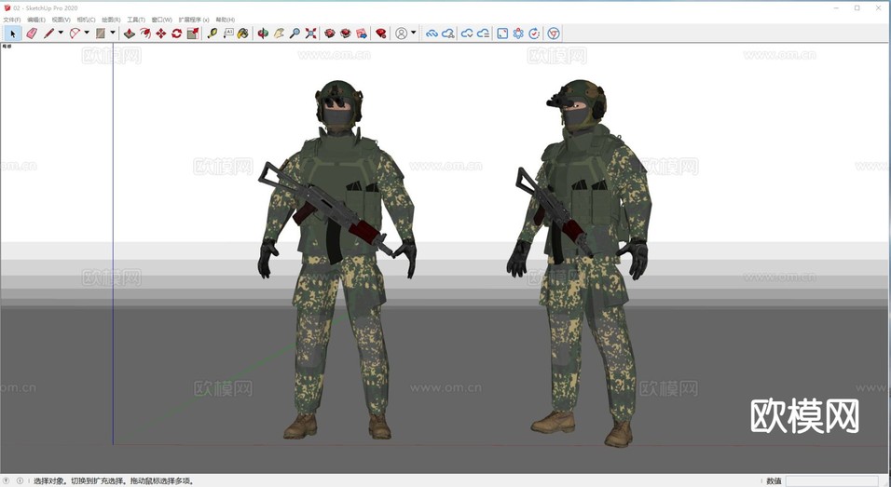Click the cloud collaborate icon with people
The height and width of the screenshot is (487, 891).
click(447, 34)
